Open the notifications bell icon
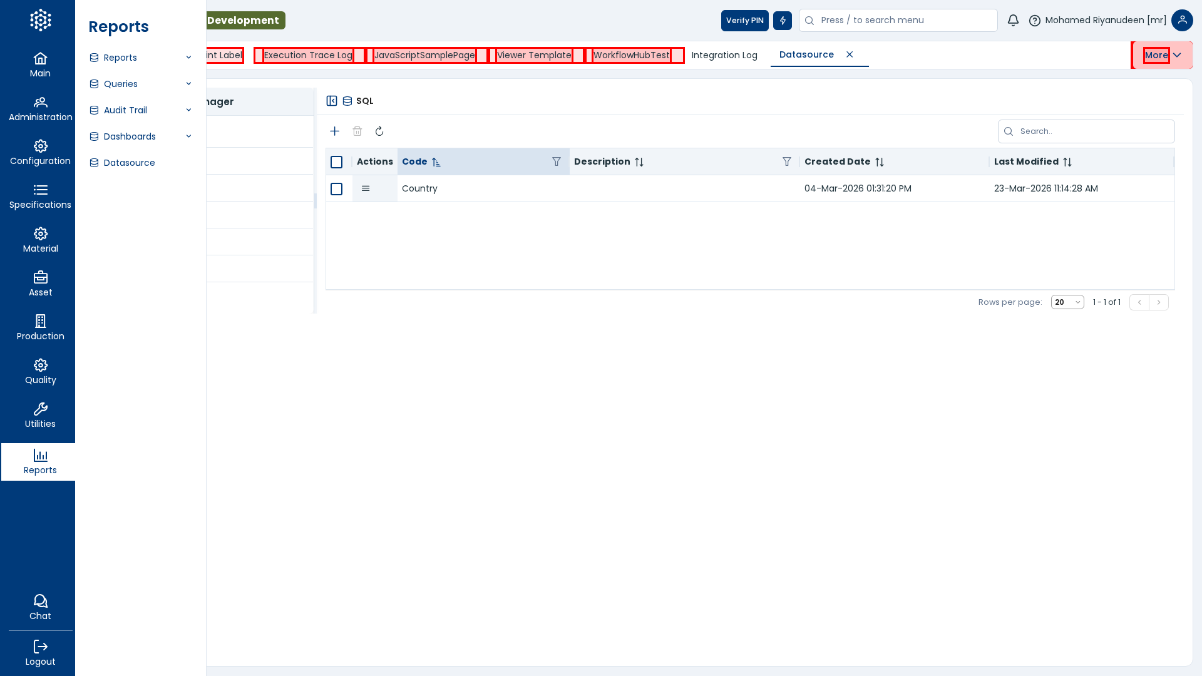This screenshot has height=676, width=1202. 1013,21
